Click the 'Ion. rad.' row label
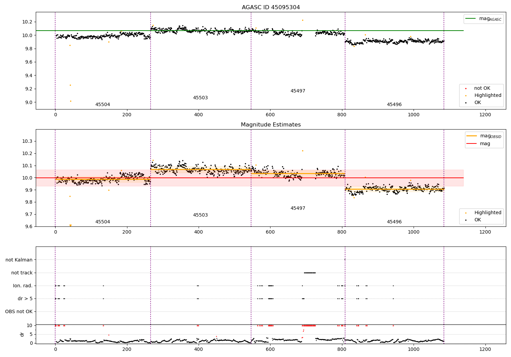 click(23, 286)
